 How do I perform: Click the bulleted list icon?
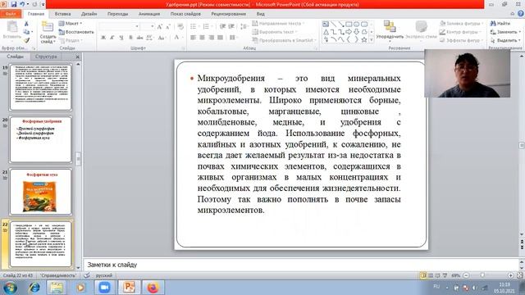tap(194, 26)
